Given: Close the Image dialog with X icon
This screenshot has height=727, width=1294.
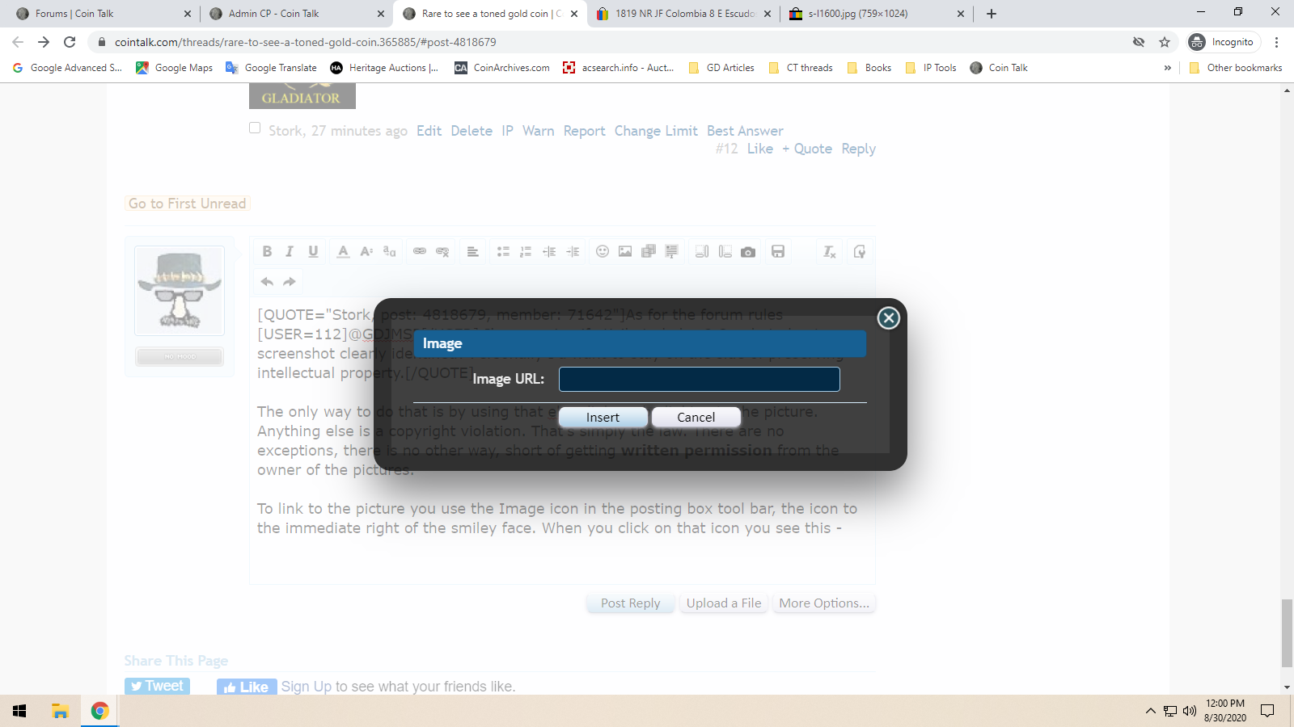Looking at the screenshot, I should click(x=888, y=318).
